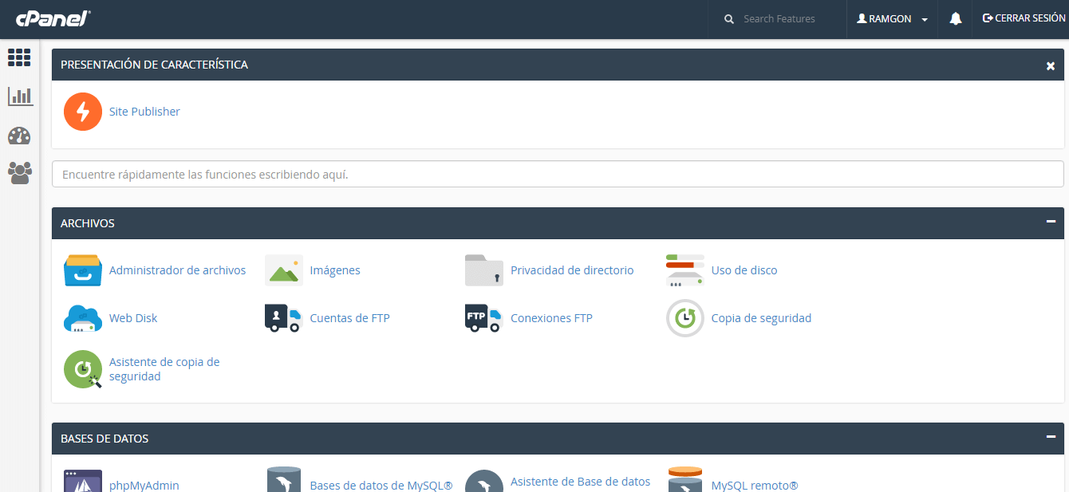Dismiss the Presentación de Característica panel
The height and width of the screenshot is (492, 1069).
1051,66
